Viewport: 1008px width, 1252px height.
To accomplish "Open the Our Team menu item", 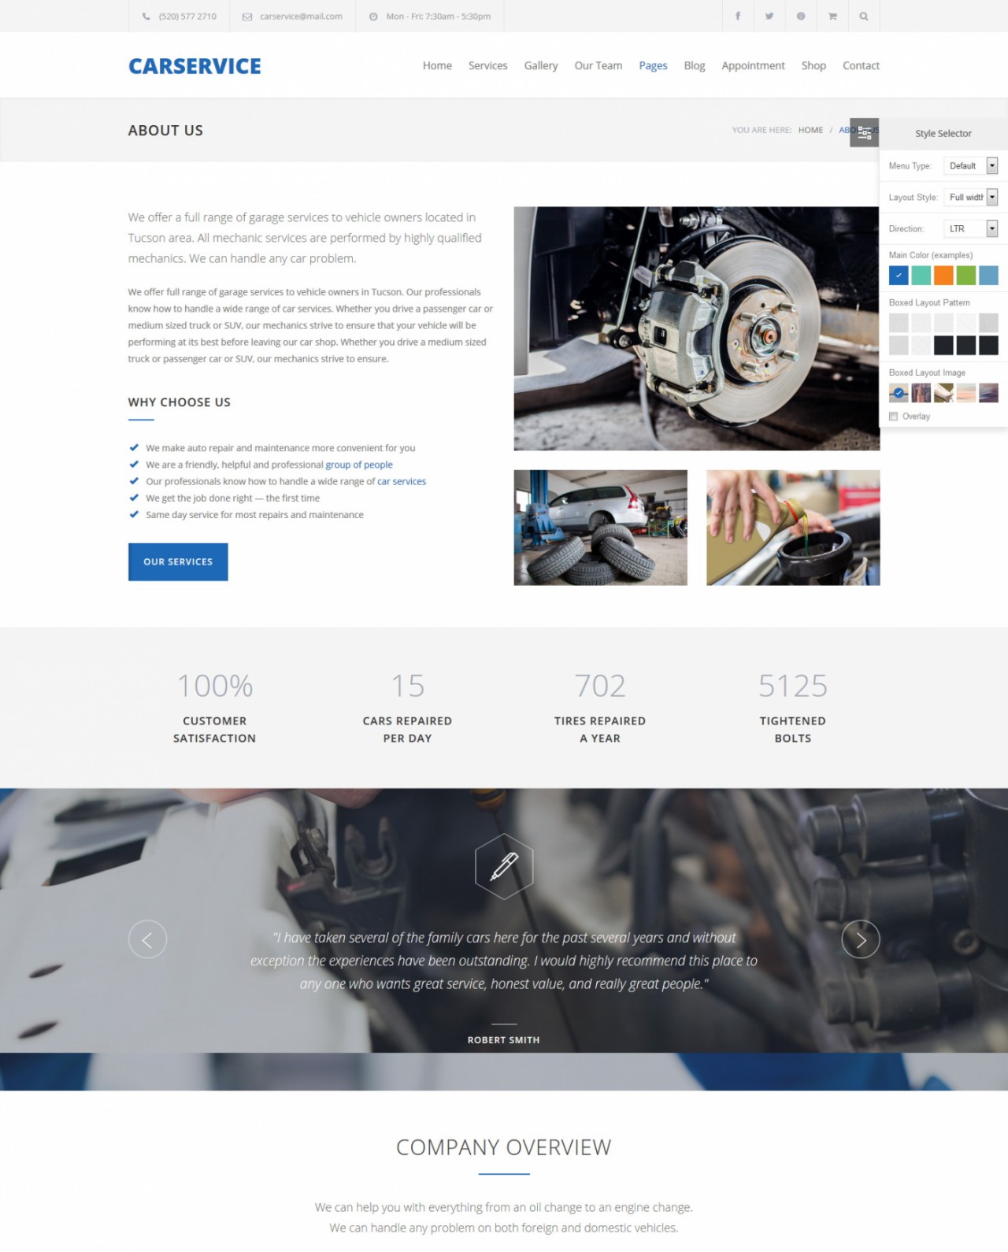I will pos(598,65).
